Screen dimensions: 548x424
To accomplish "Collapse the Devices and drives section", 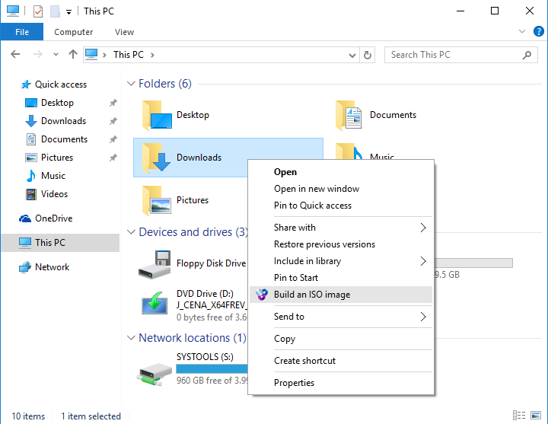I will pos(131,232).
